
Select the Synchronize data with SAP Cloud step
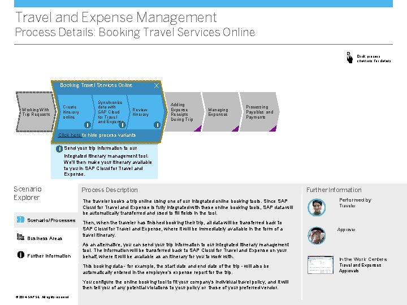coord(110,112)
